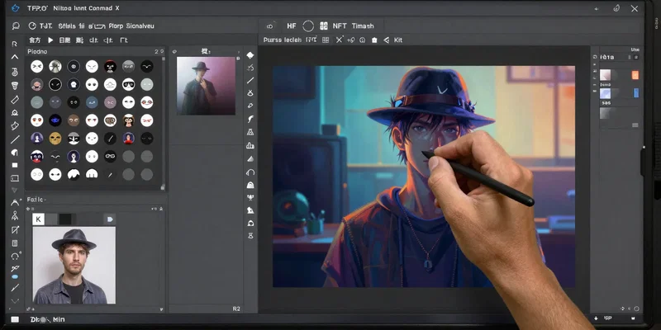Screen dimensions: 661x330
Task: Click the Plodno panel vertical scrollbar
Action: (x=163, y=123)
